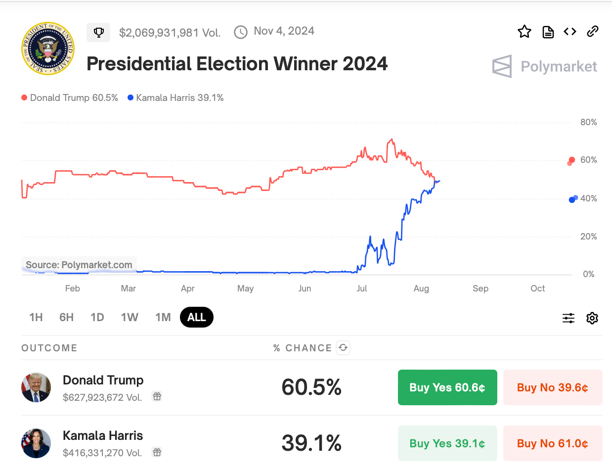Click the Polymarket logo
The height and width of the screenshot is (476, 612).
(x=545, y=66)
